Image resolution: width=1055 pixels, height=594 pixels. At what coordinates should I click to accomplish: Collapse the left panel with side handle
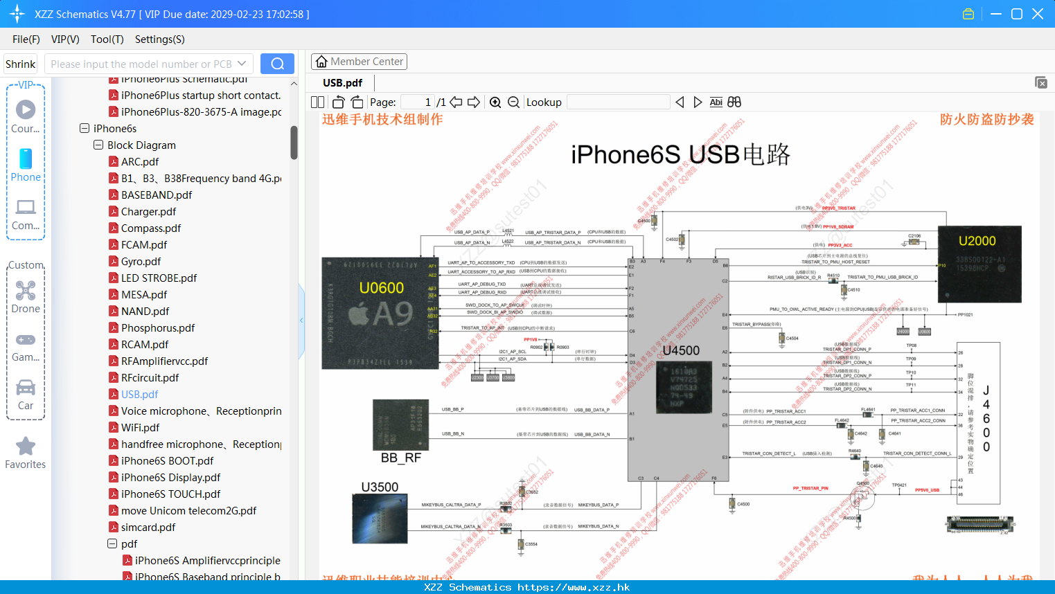tap(301, 321)
